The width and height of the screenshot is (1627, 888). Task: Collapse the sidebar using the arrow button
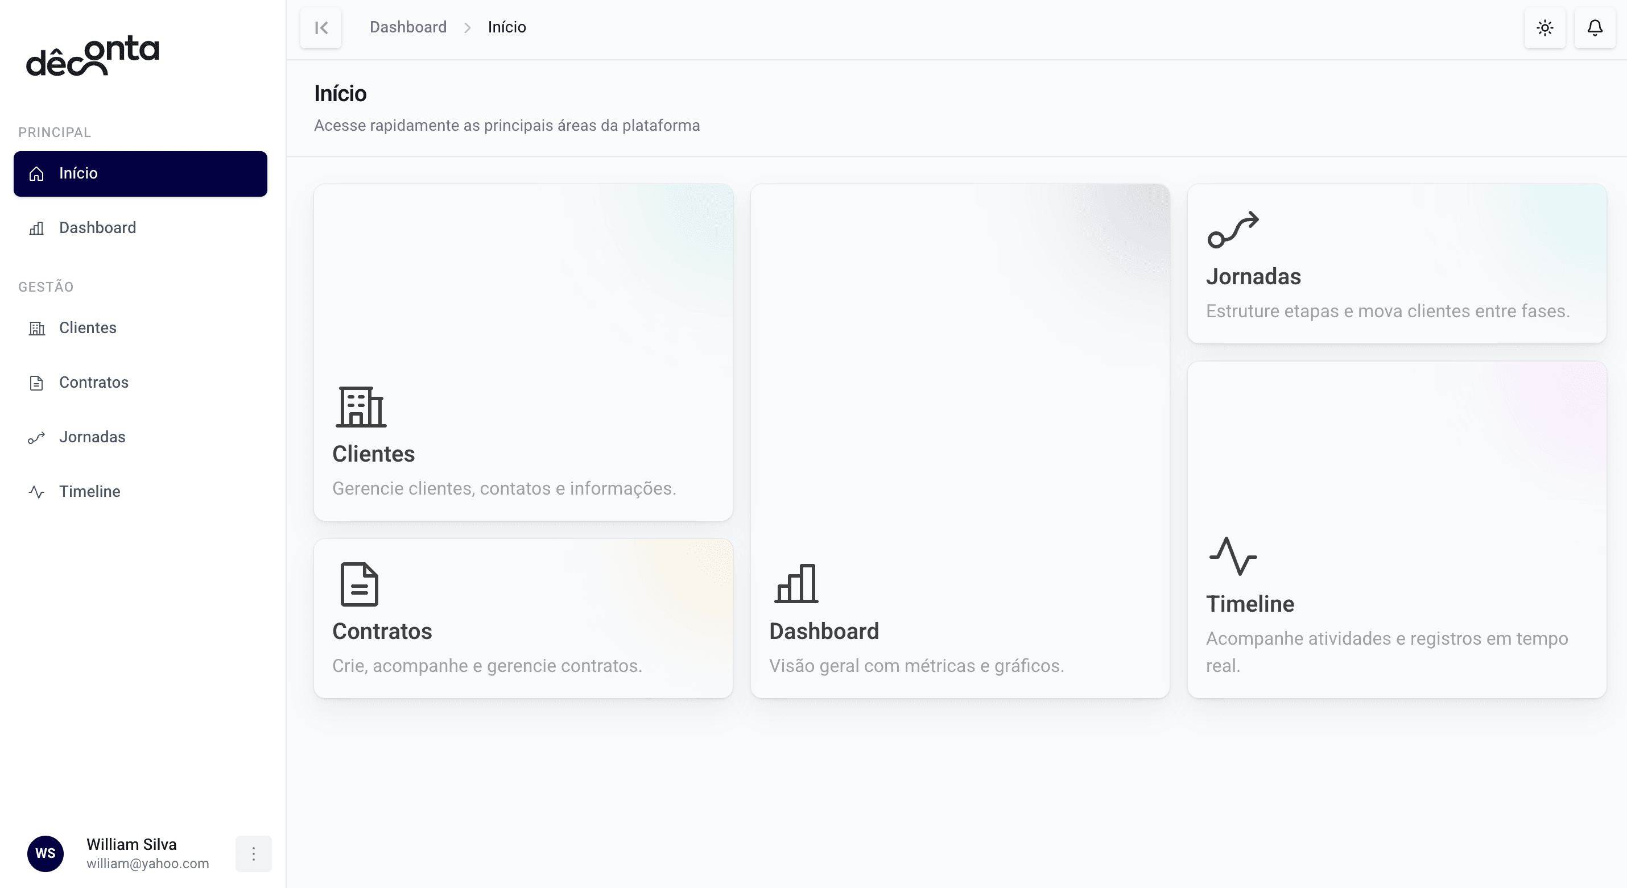click(x=321, y=28)
